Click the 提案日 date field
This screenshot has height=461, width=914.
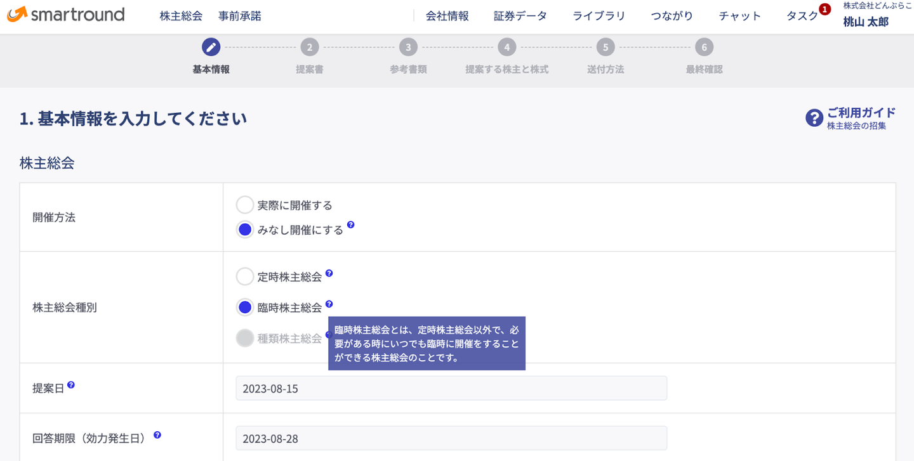(x=451, y=388)
